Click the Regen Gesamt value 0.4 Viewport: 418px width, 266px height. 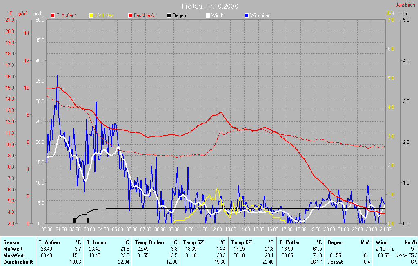[367, 262]
